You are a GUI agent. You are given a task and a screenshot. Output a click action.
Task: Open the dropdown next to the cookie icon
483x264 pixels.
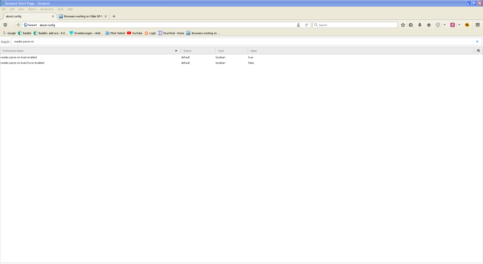445,25
